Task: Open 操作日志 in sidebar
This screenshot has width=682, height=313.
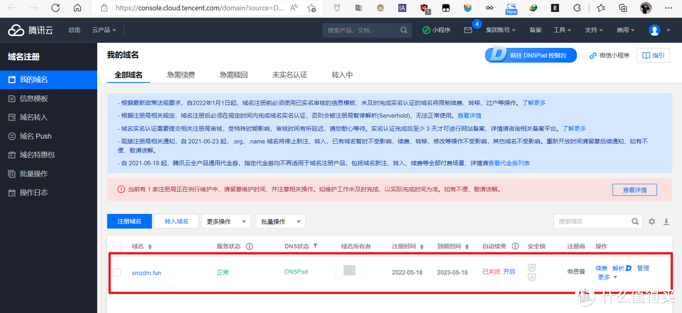Action: (48, 192)
